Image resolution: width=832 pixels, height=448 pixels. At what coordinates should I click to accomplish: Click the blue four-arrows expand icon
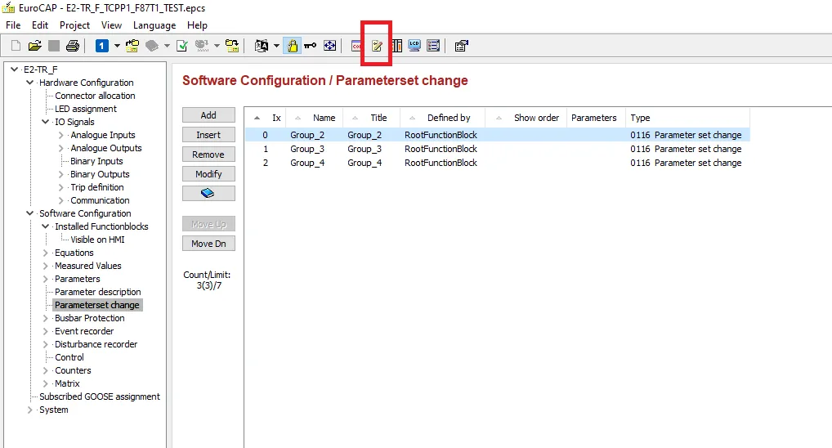point(329,46)
